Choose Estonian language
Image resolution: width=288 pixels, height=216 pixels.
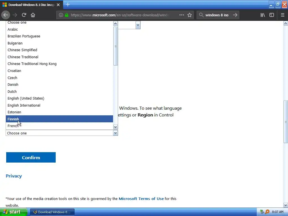point(59,112)
